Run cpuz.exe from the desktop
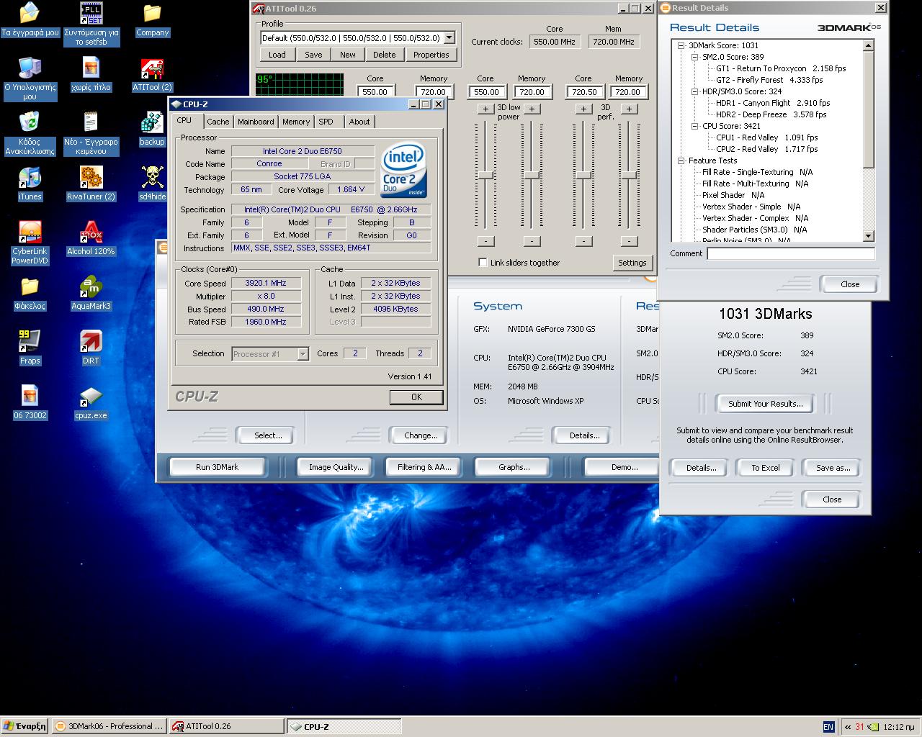Screen dimensions: 922x737 pos(91,403)
